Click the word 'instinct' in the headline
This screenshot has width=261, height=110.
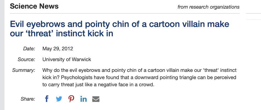(x=79, y=34)
